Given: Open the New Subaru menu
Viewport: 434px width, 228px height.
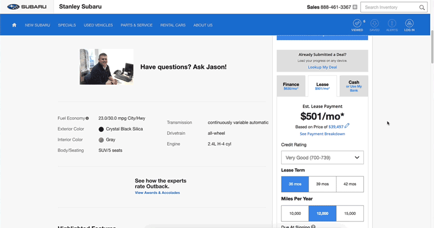Looking at the screenshot, I should click(x=37, y=25).
